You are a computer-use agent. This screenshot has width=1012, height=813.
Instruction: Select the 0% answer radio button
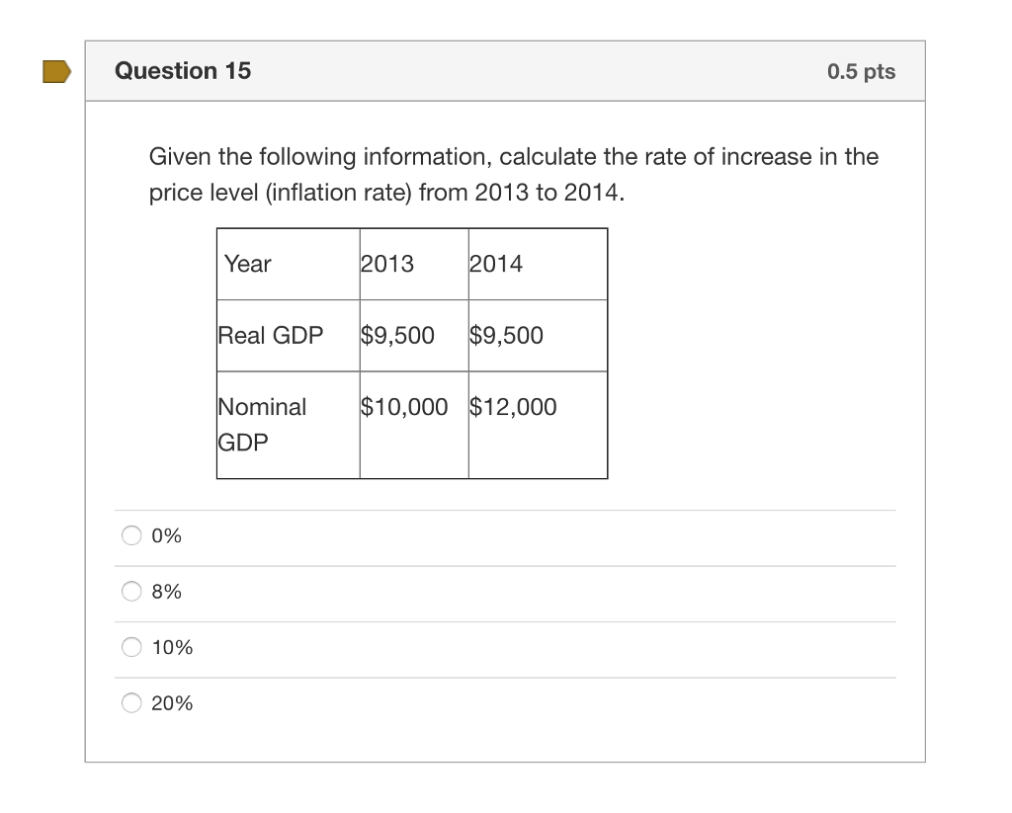click(x=130, y=535)
